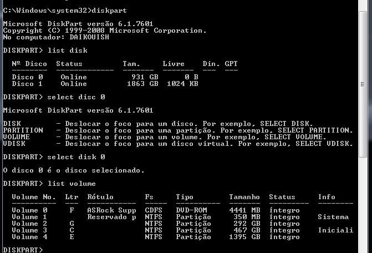Click the Sistema info entry for Volume 1
Image resolution: width=372 pixels, height=253 pixels.
tap(333, 217)
